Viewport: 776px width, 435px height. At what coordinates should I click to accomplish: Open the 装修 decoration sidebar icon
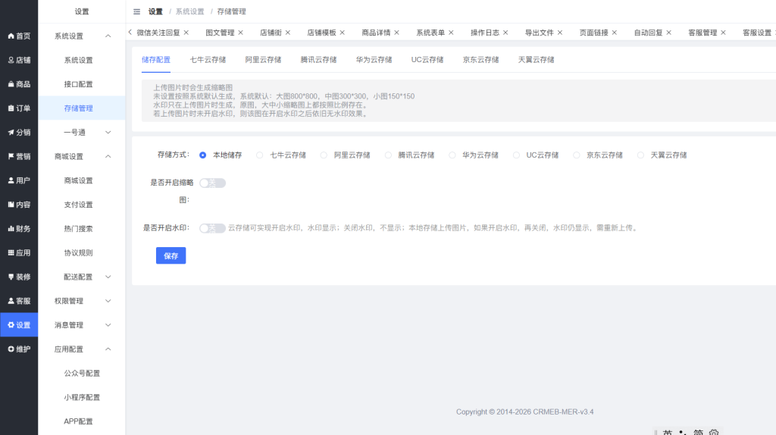click(x=11, y=277)
